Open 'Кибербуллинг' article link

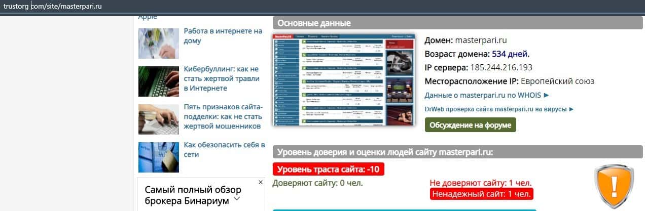point(222,78)
